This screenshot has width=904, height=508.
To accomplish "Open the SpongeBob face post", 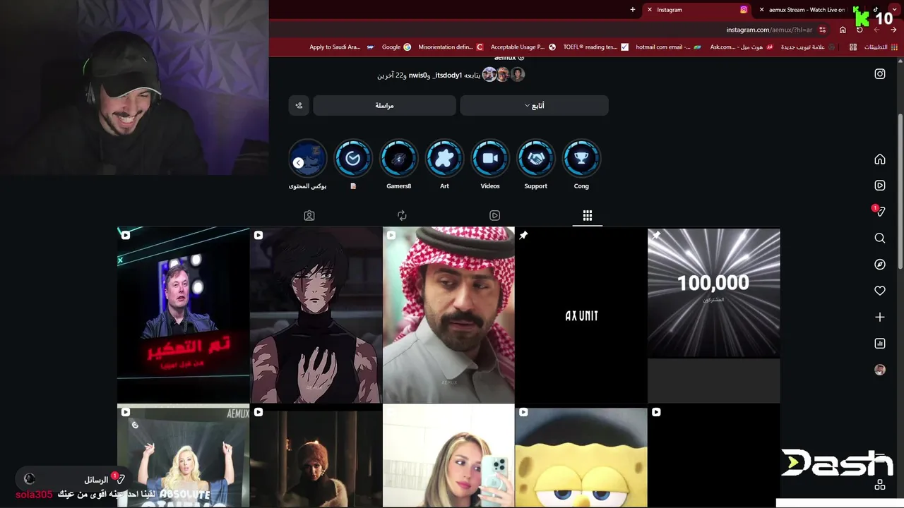I will pyautogui.click(x=581, y=456).
